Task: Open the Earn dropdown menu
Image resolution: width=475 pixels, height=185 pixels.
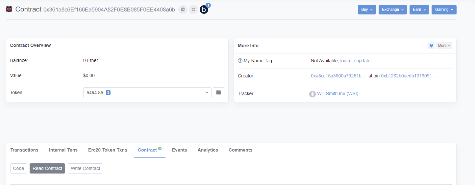Action: click(419, 10)
